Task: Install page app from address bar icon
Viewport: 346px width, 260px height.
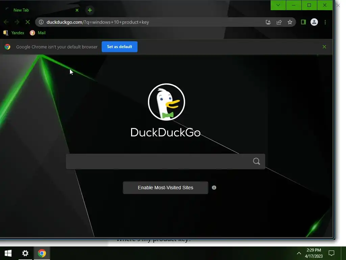Action: (x=268, y=22)
